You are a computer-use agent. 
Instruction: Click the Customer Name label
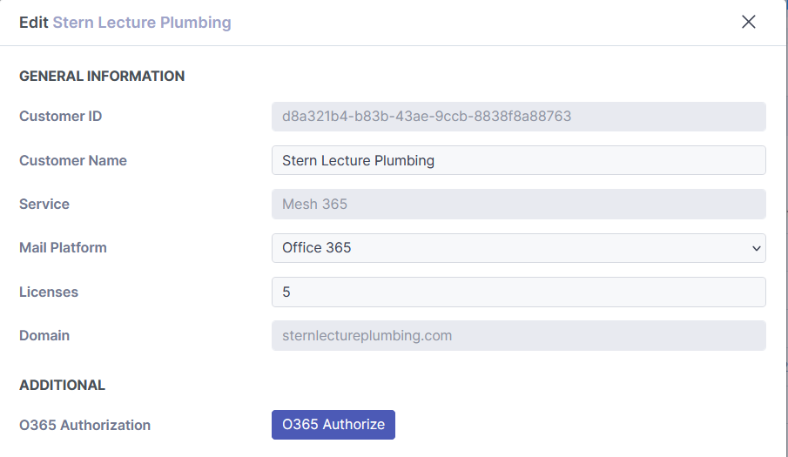click(x=73, y=160)
